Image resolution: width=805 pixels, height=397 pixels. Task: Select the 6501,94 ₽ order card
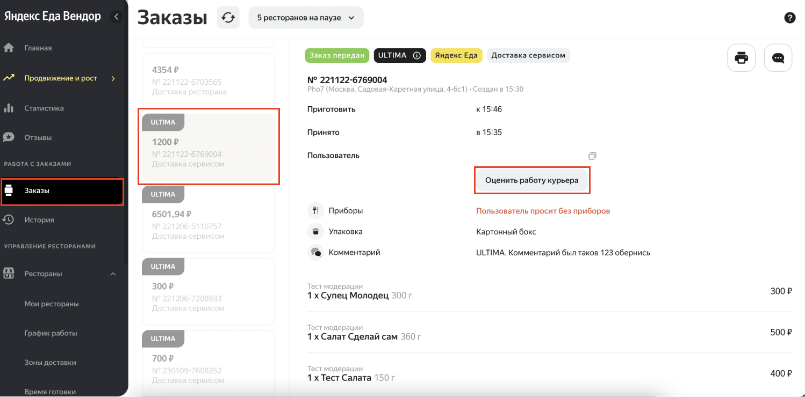tap(208, 220)
